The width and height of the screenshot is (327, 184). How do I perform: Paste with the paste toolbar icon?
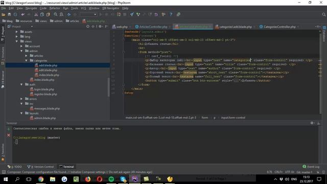point(48,14)
